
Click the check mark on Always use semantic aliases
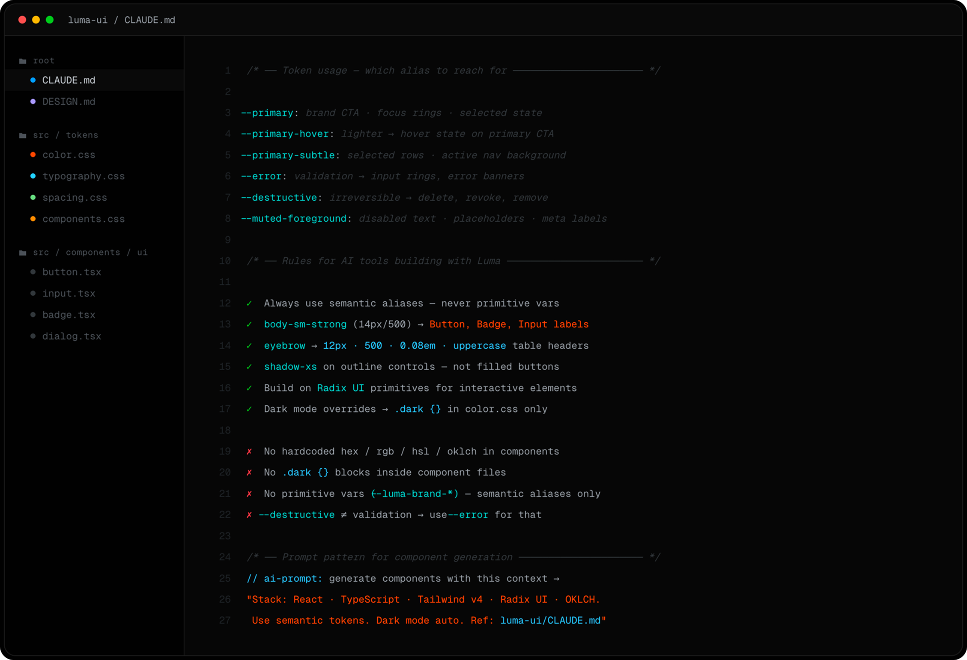(x=249, y=303)
